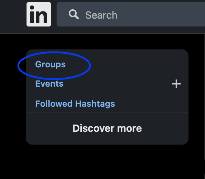Viewport: 205px width, 179px height.
Task: Select Events in the sidebar card
Action: point(49,83)
